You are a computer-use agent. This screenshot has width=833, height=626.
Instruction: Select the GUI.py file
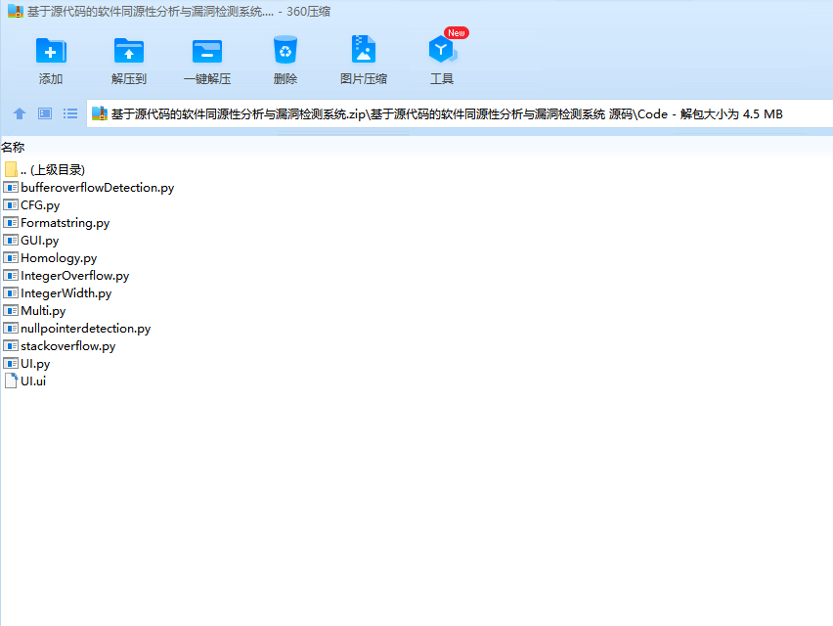coord(31,241)
